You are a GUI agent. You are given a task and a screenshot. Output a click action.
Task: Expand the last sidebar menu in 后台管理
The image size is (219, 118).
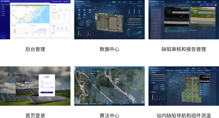(x=5, y=15)
